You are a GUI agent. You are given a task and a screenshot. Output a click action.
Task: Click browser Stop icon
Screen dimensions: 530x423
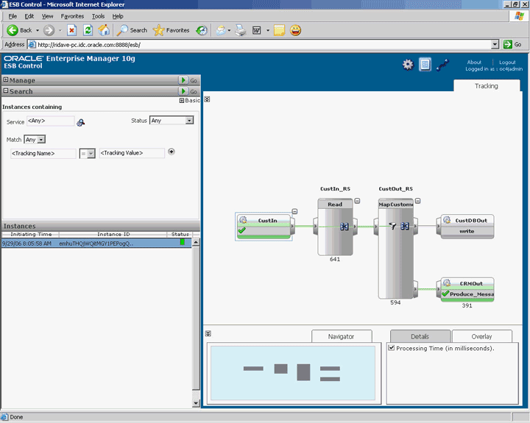click(71, 30)
